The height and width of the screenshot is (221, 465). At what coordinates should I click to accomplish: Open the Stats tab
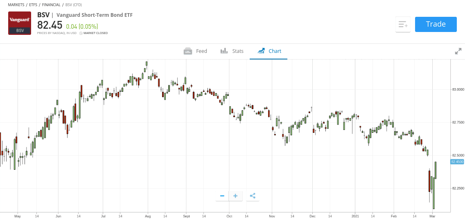coord(232,51)
